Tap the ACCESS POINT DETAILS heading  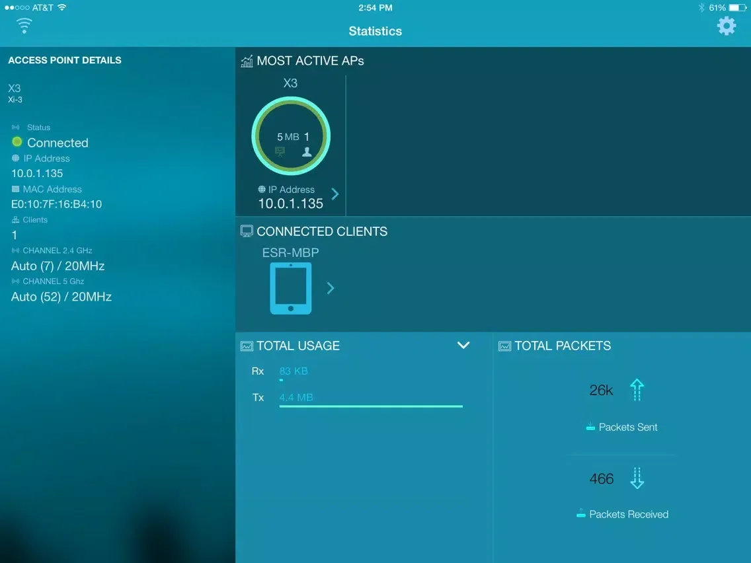click(65, 60)
